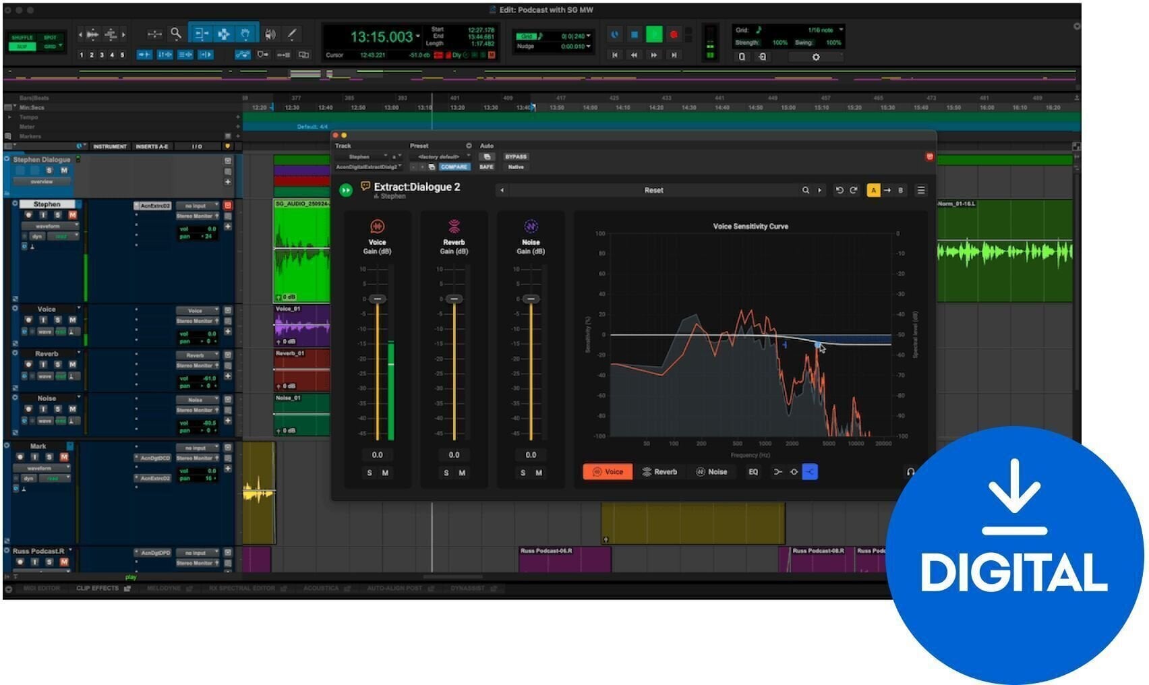Open the plugin preset search magnifier

pos(805,190)
